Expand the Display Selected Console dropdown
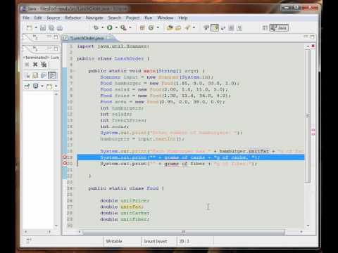This screenshot has width=338, height=253. [42, 86]
